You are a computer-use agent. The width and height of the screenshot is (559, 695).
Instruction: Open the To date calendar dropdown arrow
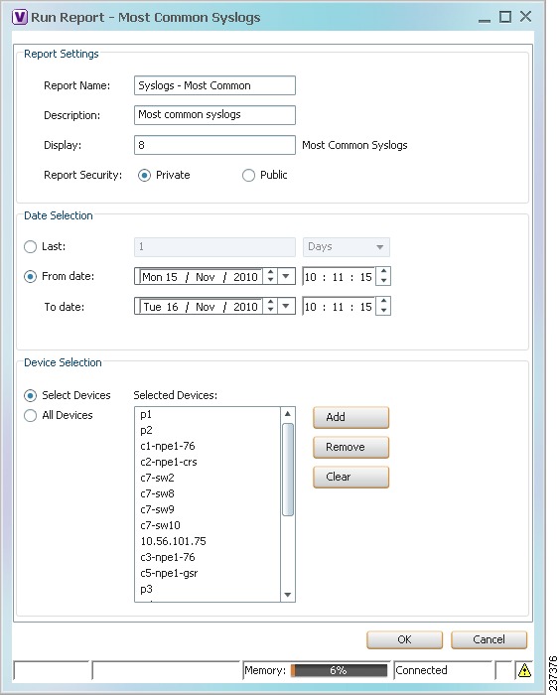(286, 306)
